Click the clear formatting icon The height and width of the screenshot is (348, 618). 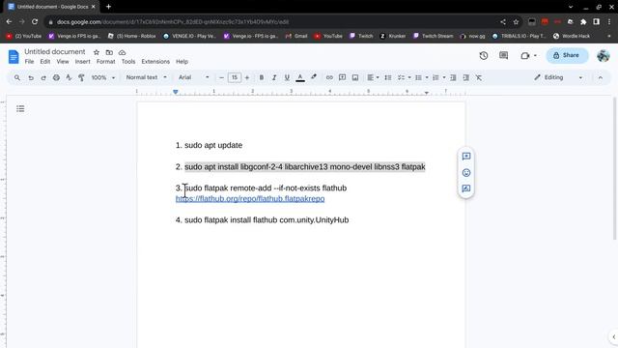pos(479,77)
